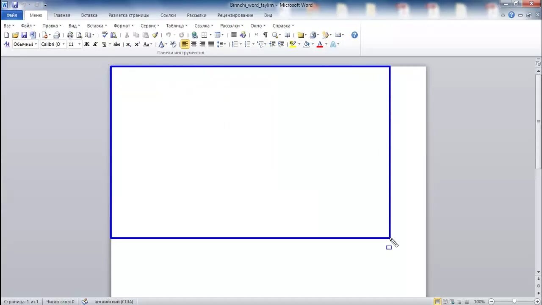Open the Change Case Aa dropdown

pyautogui.click(x=147, y=44)
